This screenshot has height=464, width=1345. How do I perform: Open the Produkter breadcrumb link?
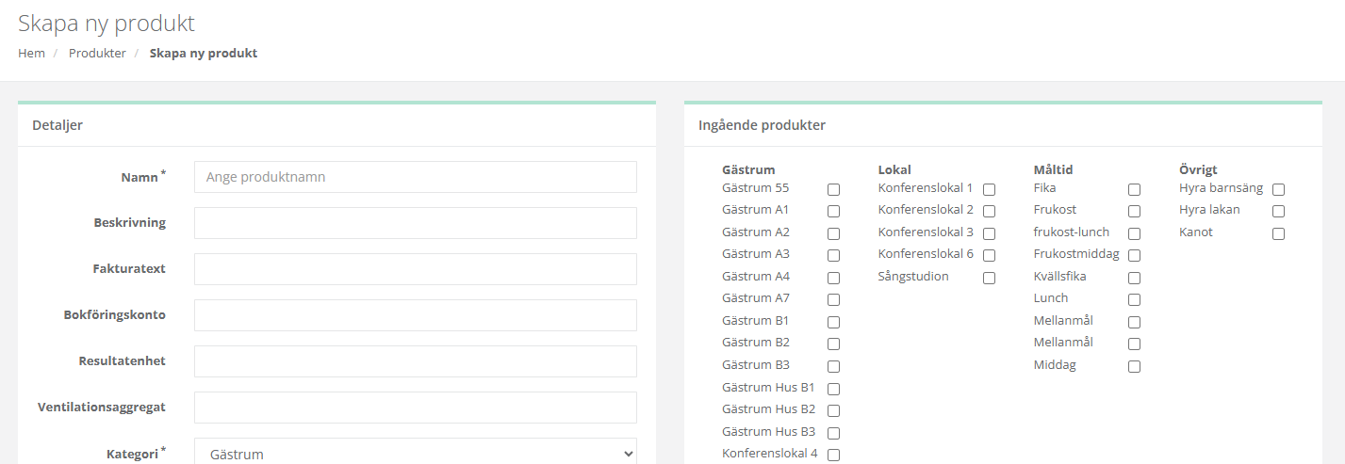point(97,54)
